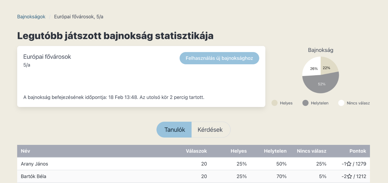This screenshot has height=183, width=388.
Task: Sort by Nincs válasz column header
Action: 312,151
